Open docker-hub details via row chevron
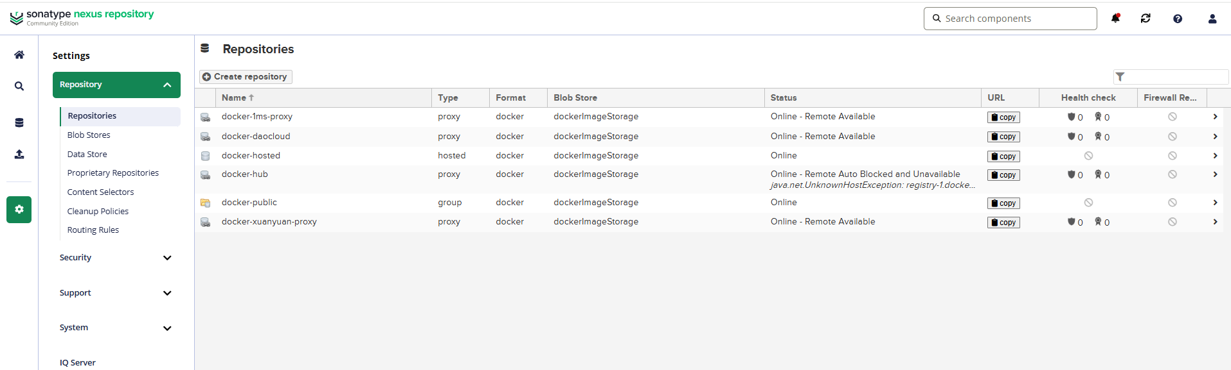1231x370 pixels. (x=1215, y=174)
